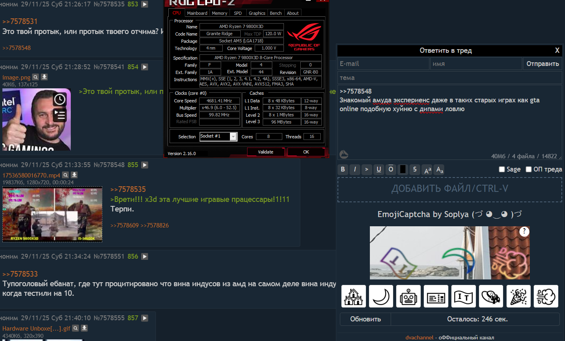Apply superscript formatting in the reply form
Screen dimensions: 565x341
click(x=427, y=170)
